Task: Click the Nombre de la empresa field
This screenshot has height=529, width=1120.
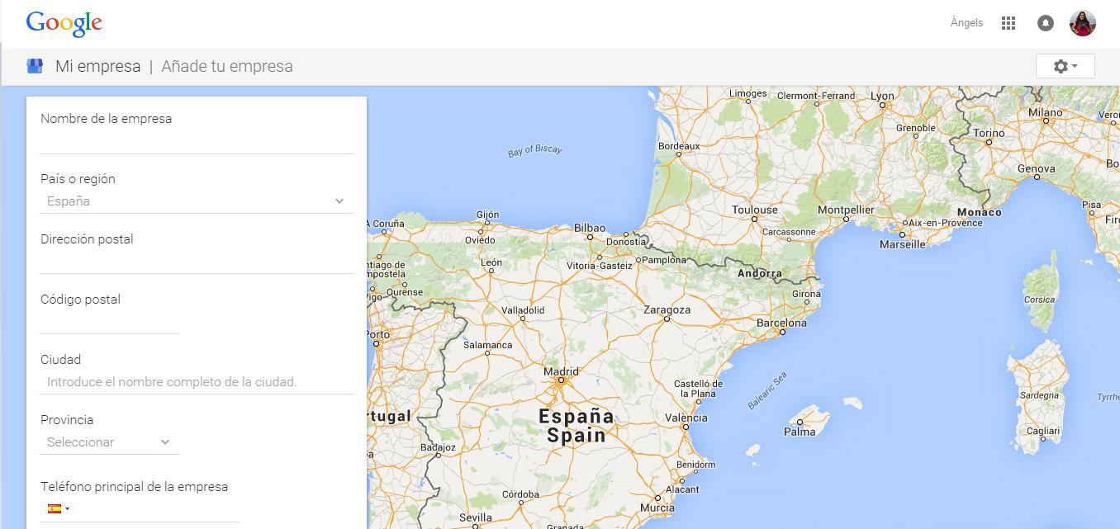Action: point(196,142)
